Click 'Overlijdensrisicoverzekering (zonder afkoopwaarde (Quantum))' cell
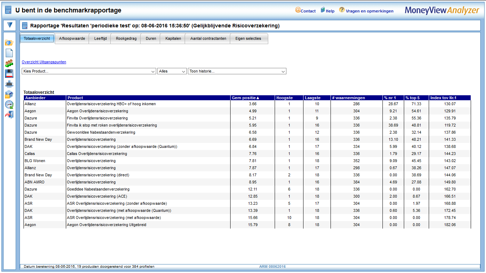 point(148,146)
